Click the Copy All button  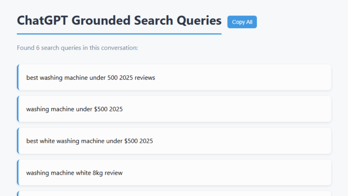click(x=242, y=22)
